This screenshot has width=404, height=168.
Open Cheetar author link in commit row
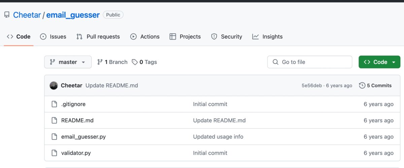click(71, 86)
